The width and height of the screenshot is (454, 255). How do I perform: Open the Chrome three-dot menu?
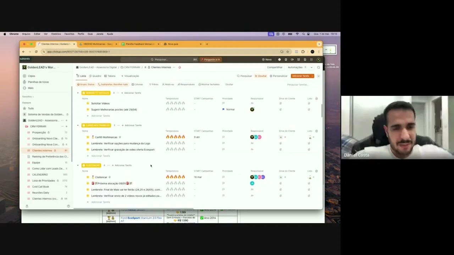click(x=319, y=52)
